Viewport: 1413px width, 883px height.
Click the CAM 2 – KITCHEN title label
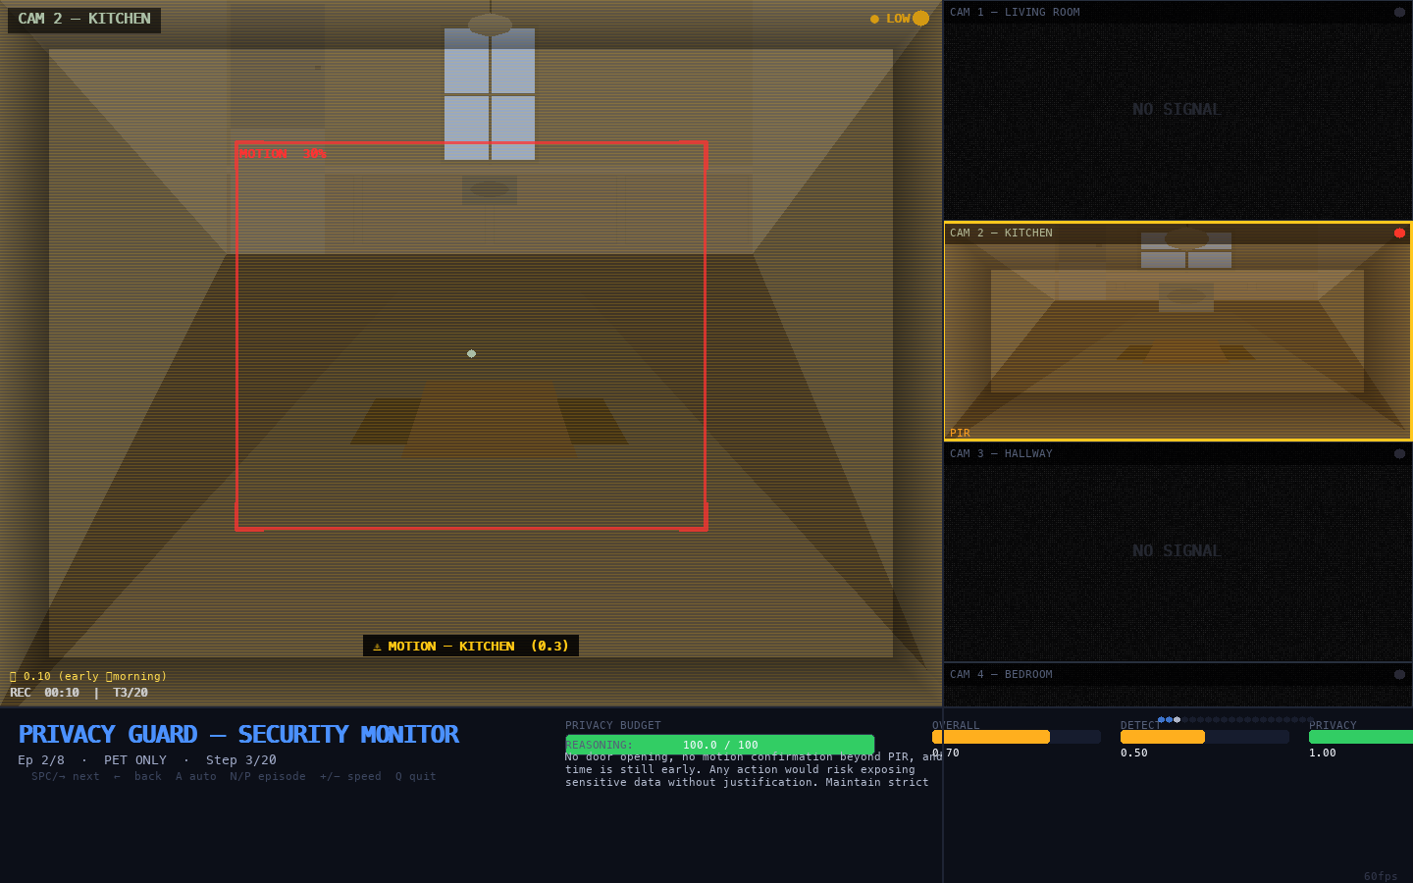[84, 19]
